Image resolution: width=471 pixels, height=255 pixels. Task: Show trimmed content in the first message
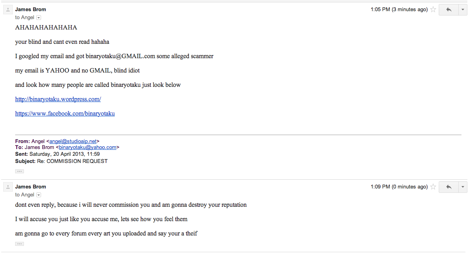[20, 171]
